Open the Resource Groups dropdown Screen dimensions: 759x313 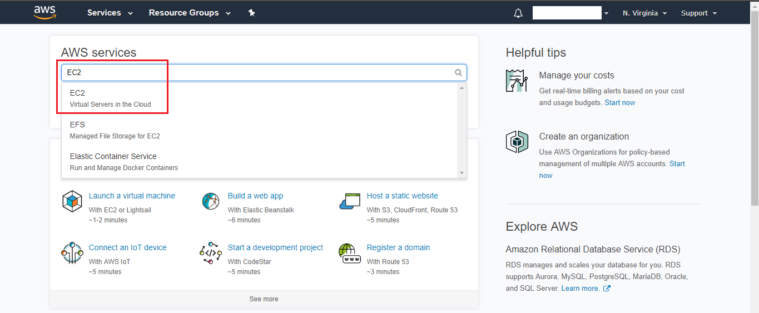(189, 13)
